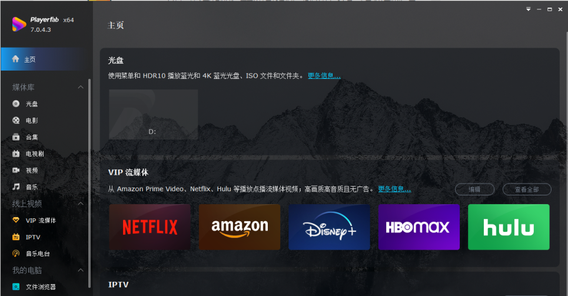Click the diamond icon beside VIP 流媒体
The width and height of the screenshot is (568, 296).
pyautogui.click(x=16, y=220)
